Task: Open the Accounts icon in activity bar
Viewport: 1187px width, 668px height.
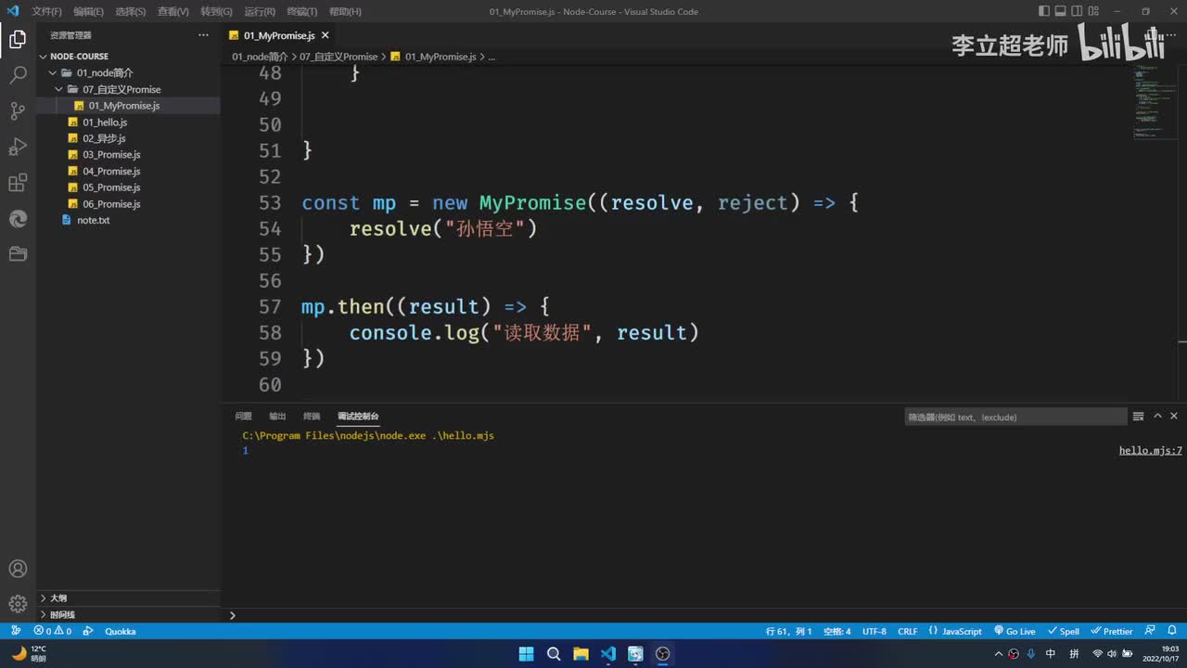Action: click(x=18, y=569)
